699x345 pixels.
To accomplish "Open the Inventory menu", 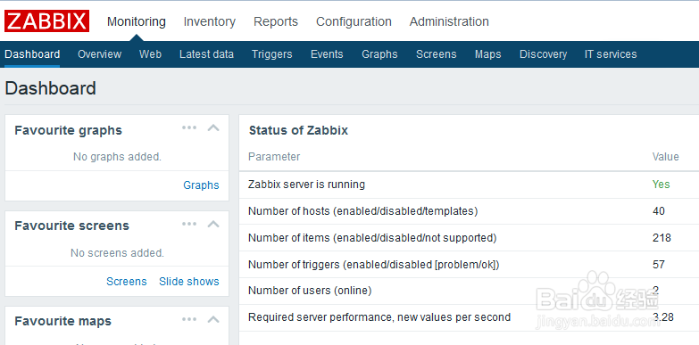I will coord(210,21).
